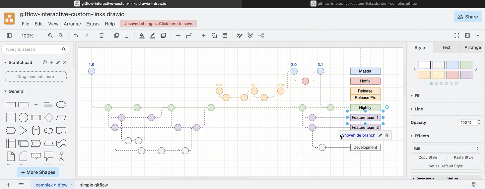Insert the ellipse shape from General

(61, 105)
